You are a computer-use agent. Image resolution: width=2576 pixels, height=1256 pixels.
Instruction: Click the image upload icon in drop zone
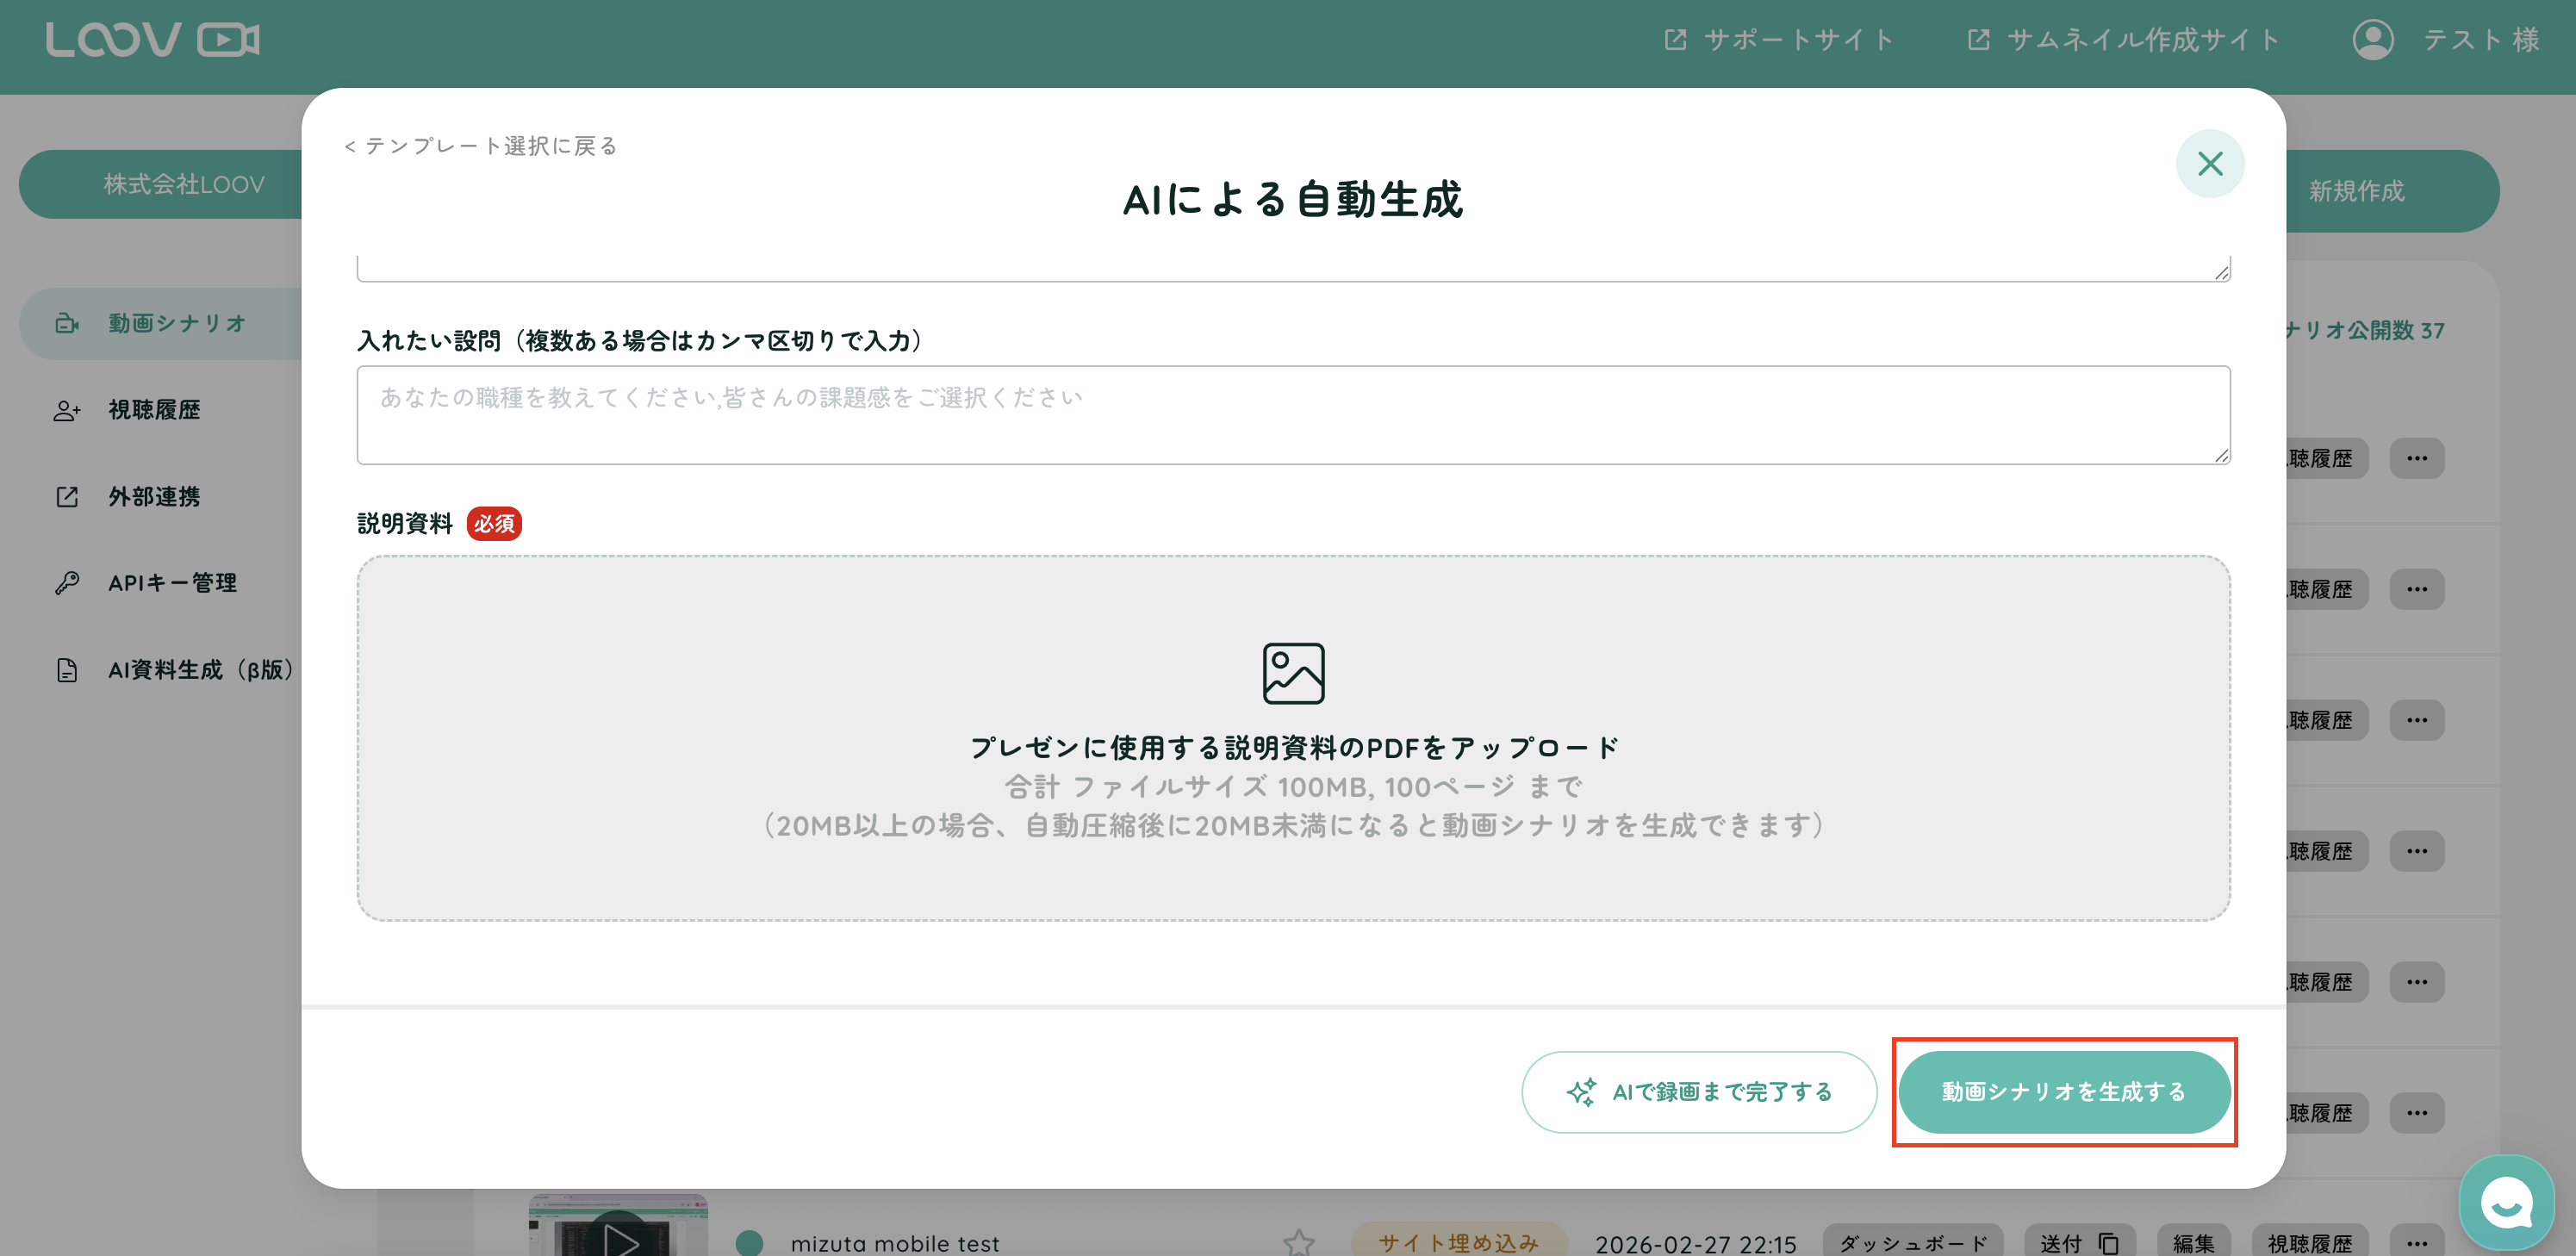[x=1292, y=673]
